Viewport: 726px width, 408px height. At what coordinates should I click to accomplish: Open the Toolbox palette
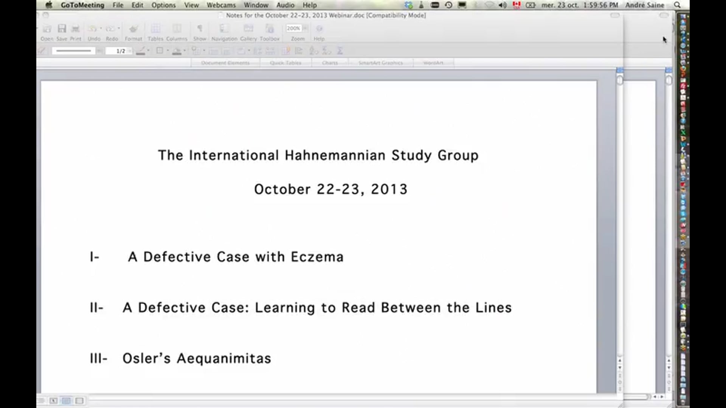(270, 28)
